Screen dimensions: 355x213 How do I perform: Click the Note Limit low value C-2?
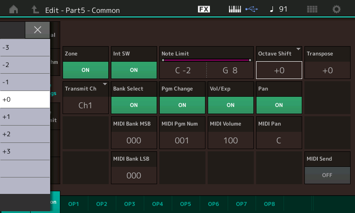(183, 70)
